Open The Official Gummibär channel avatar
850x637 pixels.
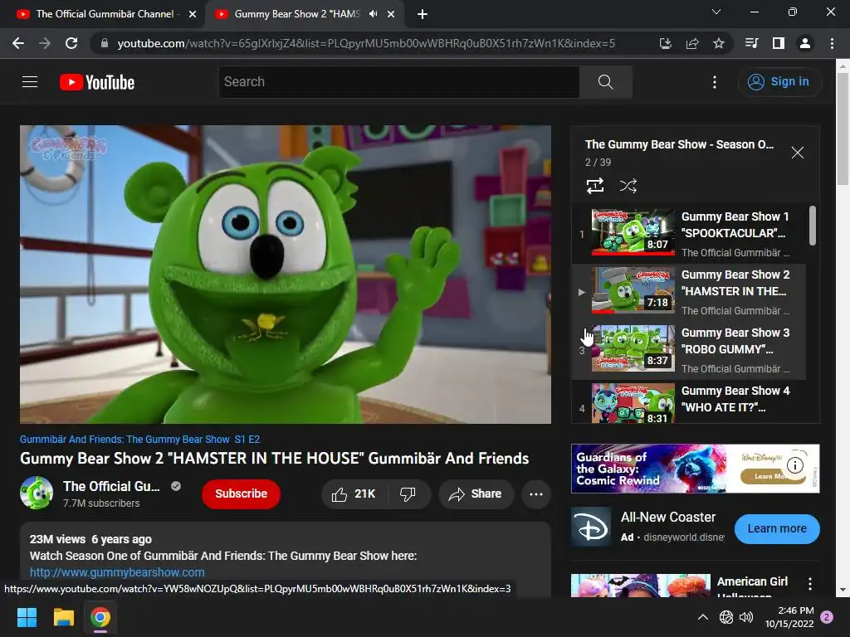pyautogui.click(x=37, y=493)
